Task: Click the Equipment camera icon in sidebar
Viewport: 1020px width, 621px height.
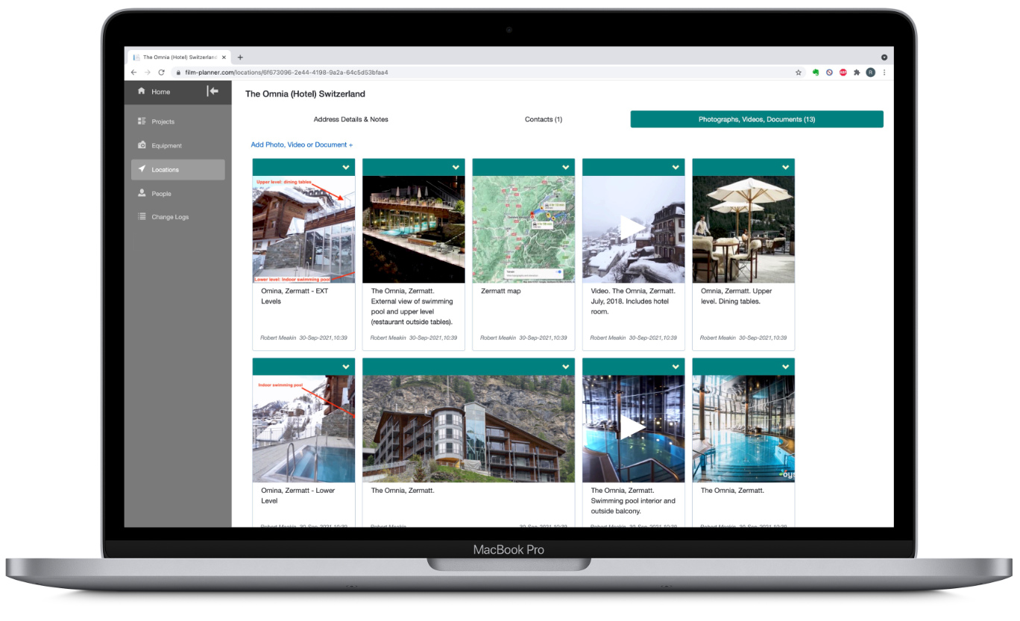Action: coord(142,145)
